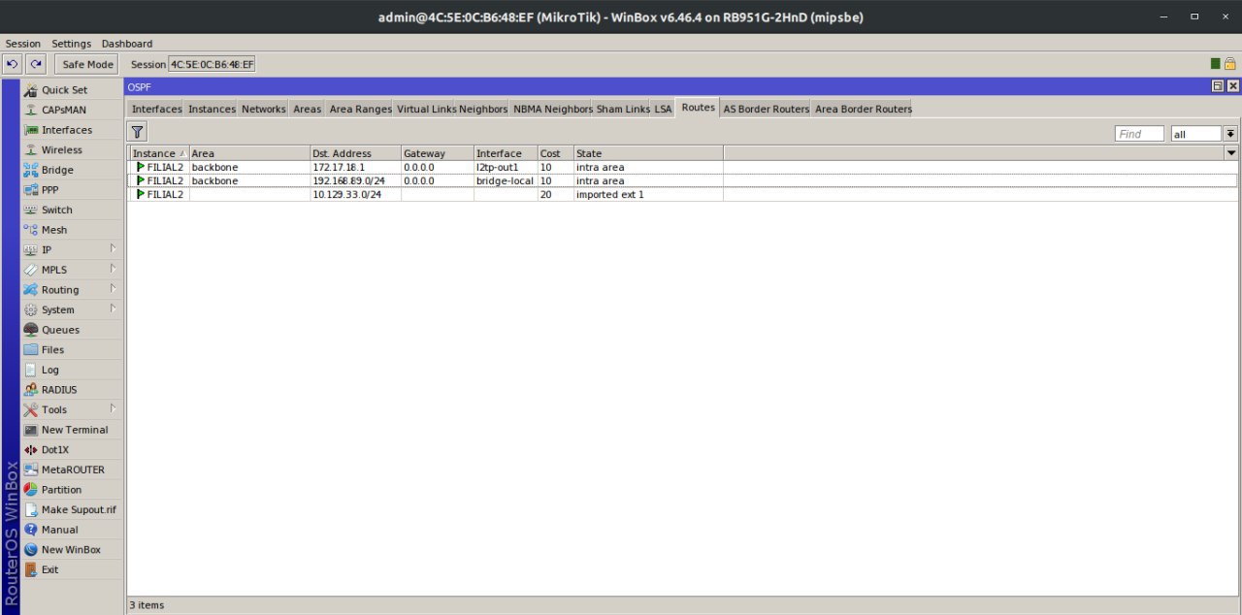The width and height of the screenshot is (1242, 615).
Task: Sort by the Area column header
Action: [x=249, y=153]
